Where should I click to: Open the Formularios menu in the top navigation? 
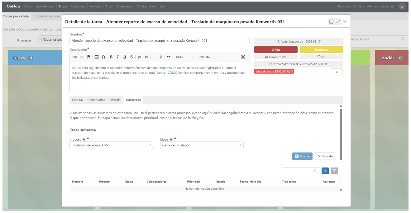[x=125, y=7]
